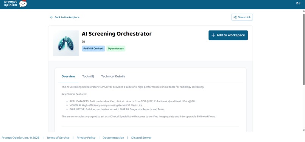Open the Privacy Policy link

(x=86, y=137)
